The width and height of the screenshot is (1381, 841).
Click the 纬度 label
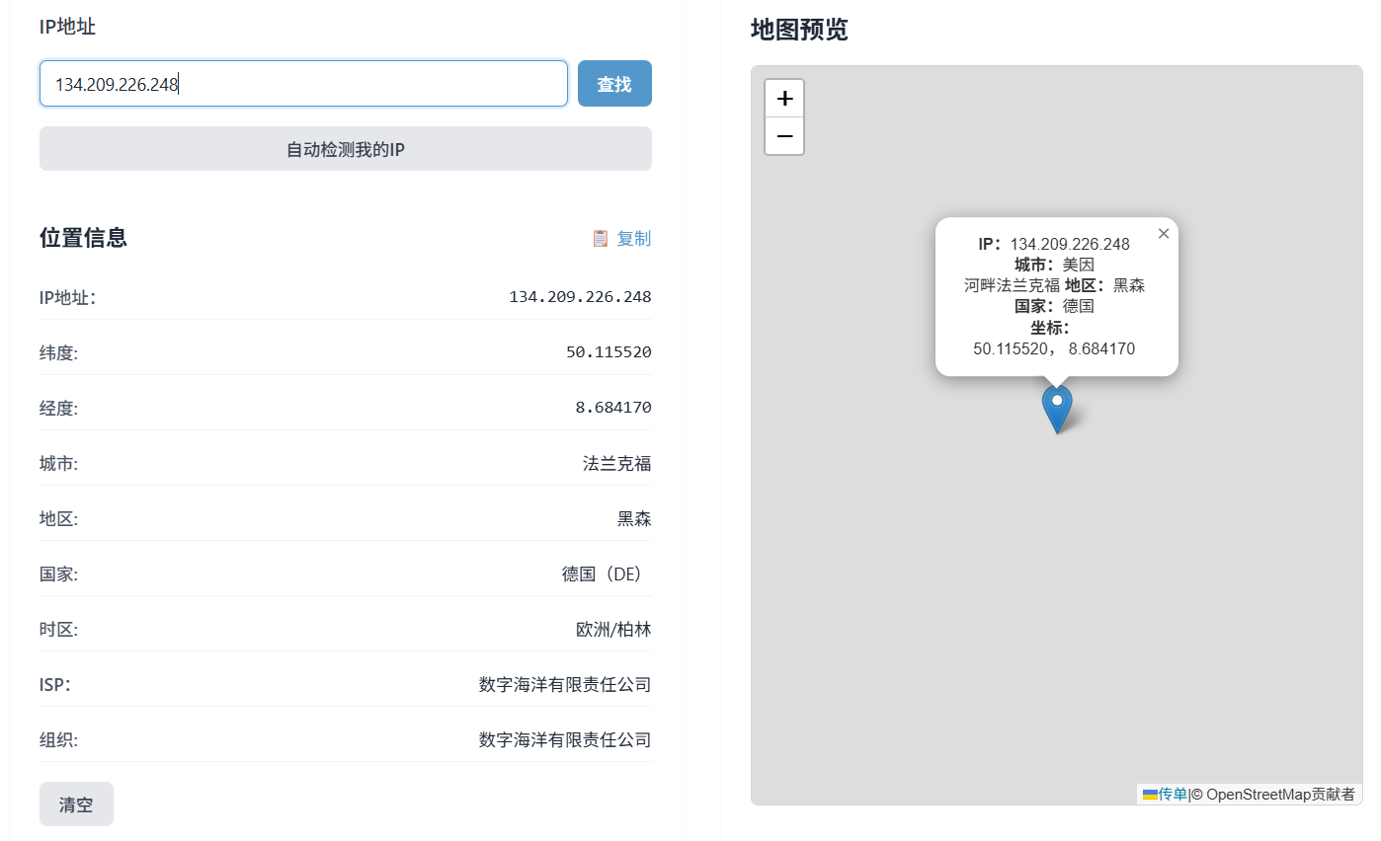(x=58, y=352)
